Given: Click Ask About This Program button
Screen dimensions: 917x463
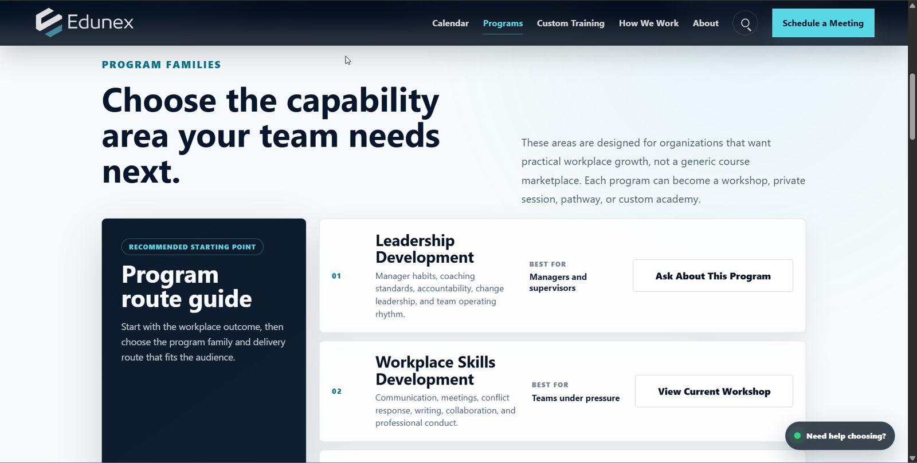Looking at the screenshot, I should [713, 276].
